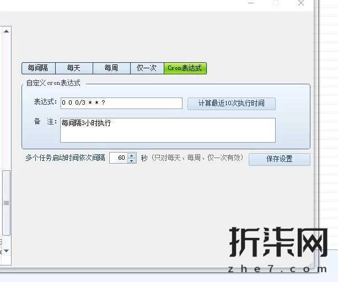Switch to the 仅一次 tab
Image resolution: width=338 pixels, height=282 pixels.
coord(147,68)
